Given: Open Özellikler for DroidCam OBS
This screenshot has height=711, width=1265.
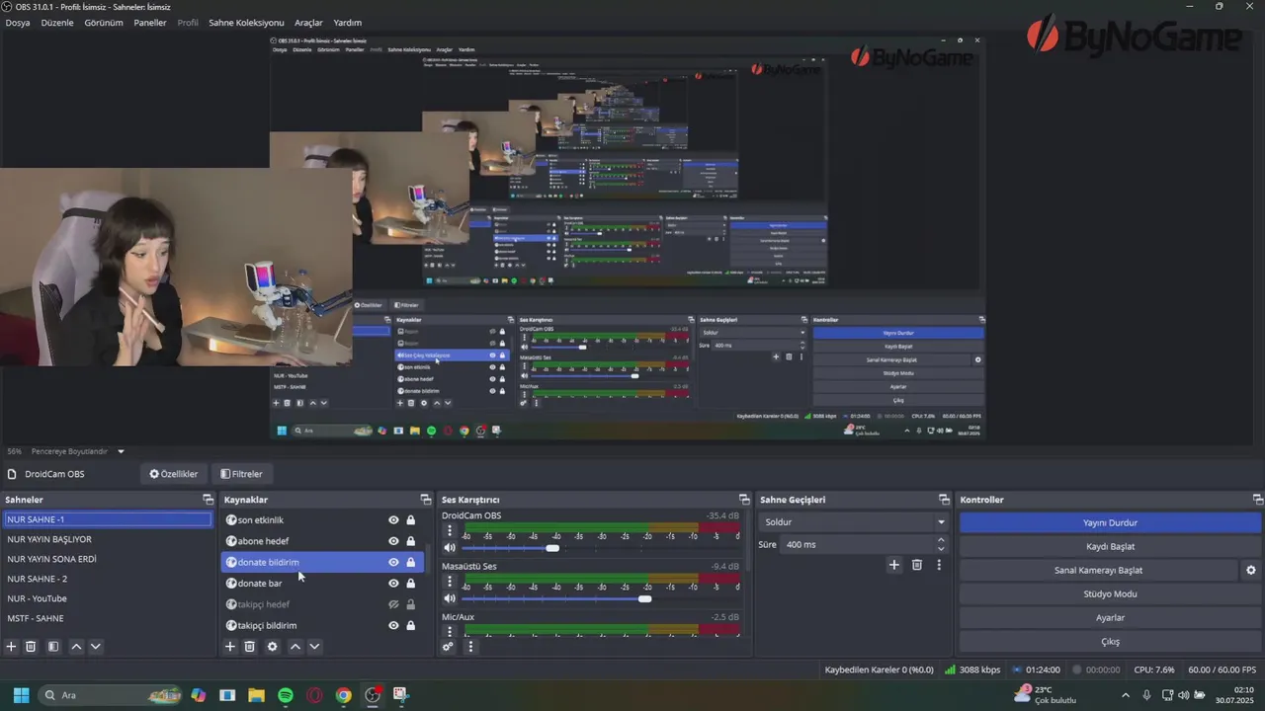Looking at the screenshot, I should 174,474.
